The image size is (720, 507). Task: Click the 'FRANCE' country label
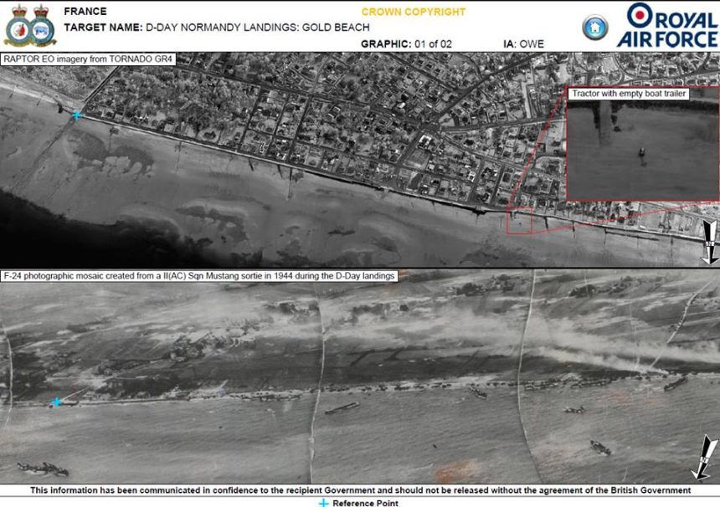coord(85,12)
